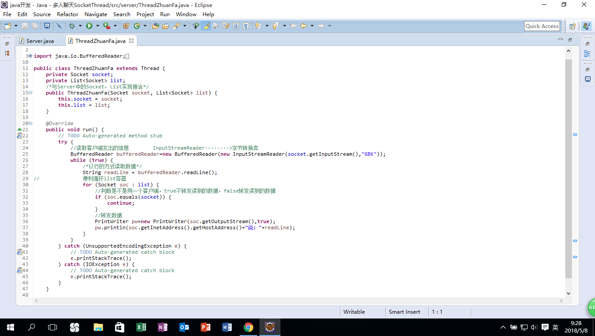Click the Open Perspective icon
The image size is (595, 336).
[x=572, y=26]
